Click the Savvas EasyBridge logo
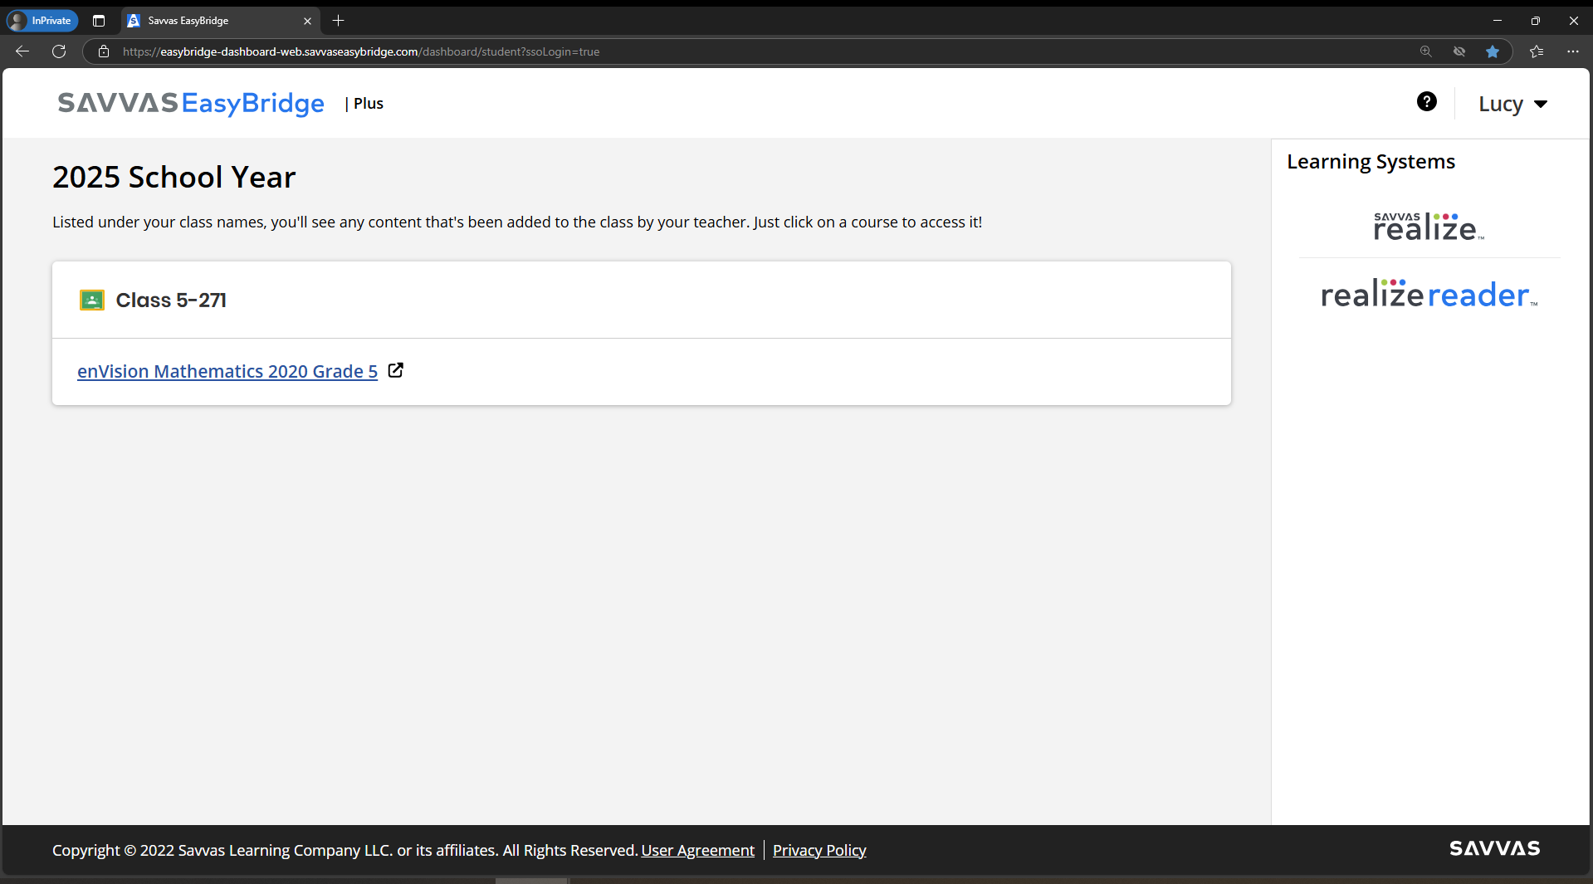Screen dimensions: 1593x884 [190, 103]
